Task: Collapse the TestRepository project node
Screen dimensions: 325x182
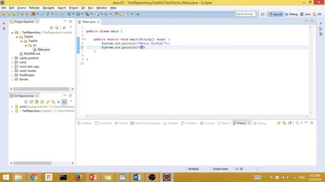Action: pos(12,32)
